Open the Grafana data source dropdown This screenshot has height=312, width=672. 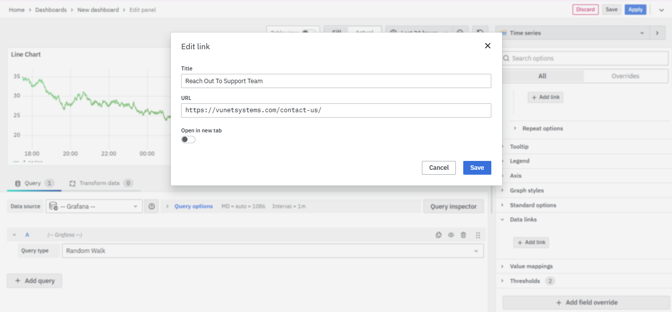click(94, 207)
